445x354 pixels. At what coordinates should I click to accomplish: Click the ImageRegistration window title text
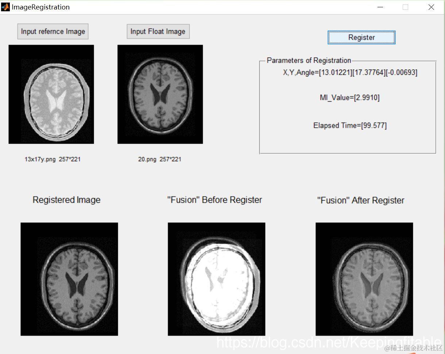pyautogui.click(x=40, y=7)
